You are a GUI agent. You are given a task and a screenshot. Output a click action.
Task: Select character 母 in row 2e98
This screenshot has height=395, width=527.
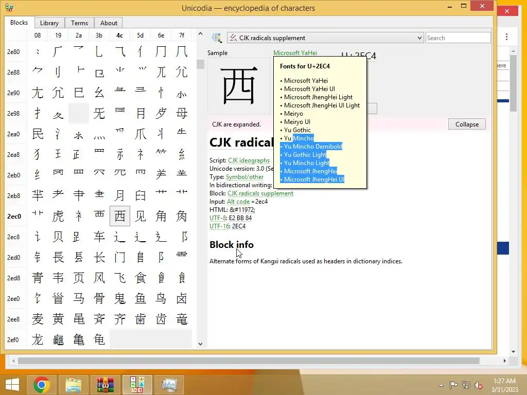[x=182, y=113]
